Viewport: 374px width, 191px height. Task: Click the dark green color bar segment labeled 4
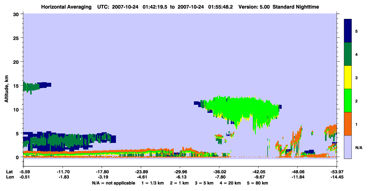348,54
